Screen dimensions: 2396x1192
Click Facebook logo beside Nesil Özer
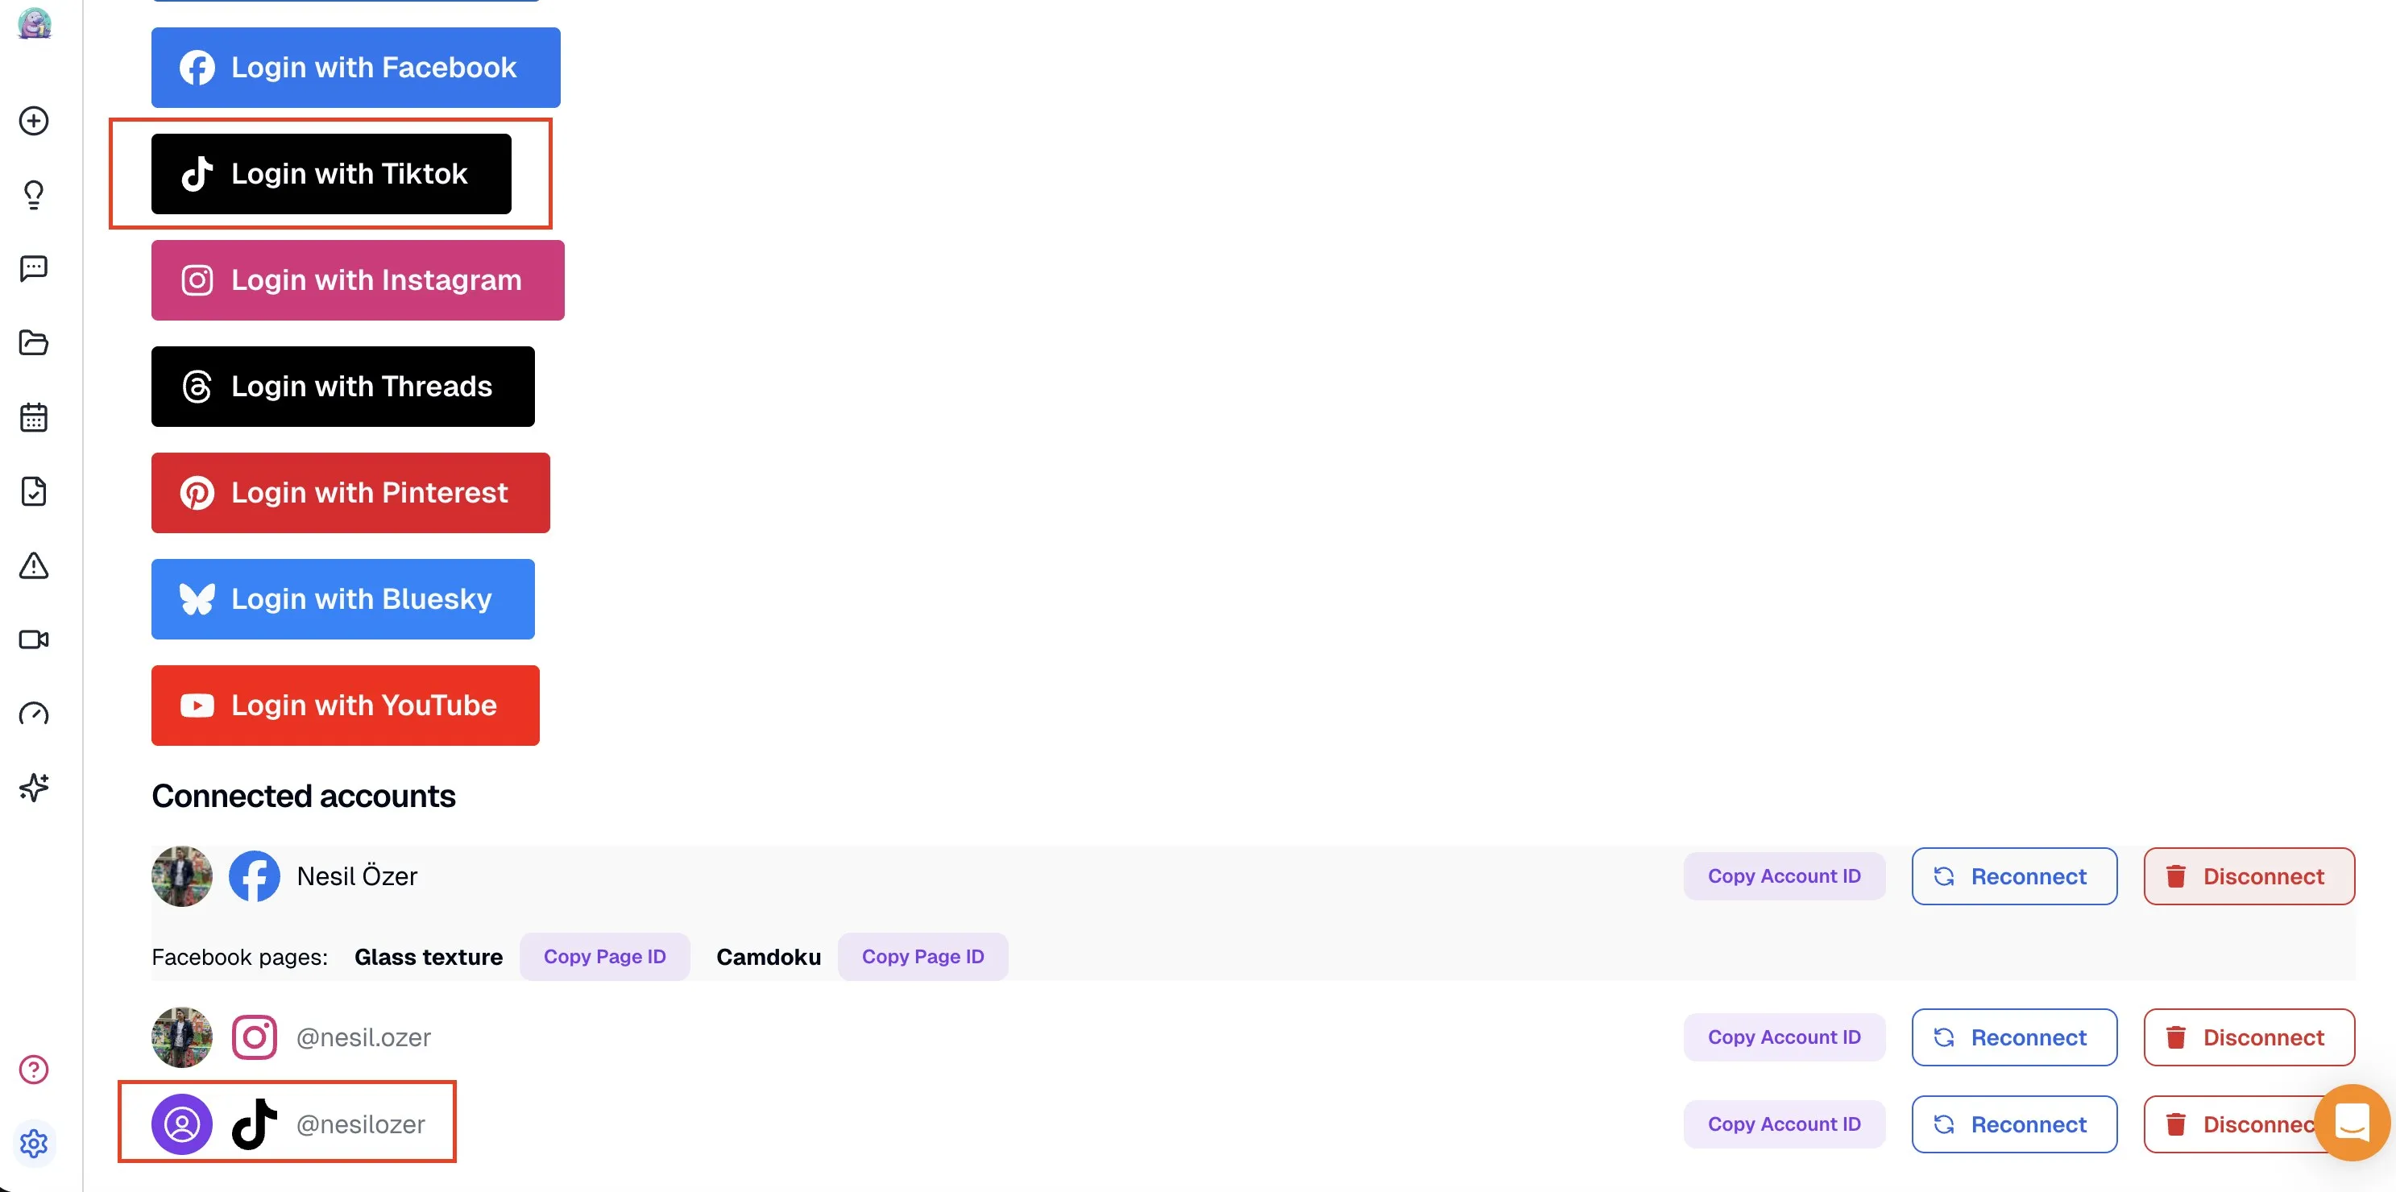click(254, 875)
